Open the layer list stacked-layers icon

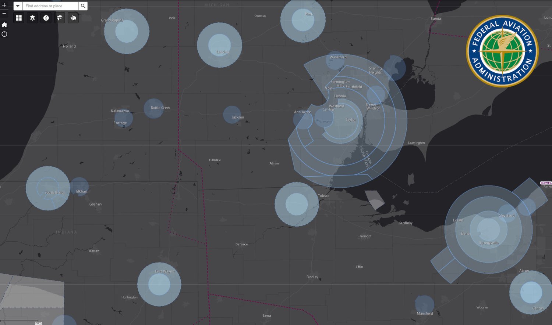32,18
